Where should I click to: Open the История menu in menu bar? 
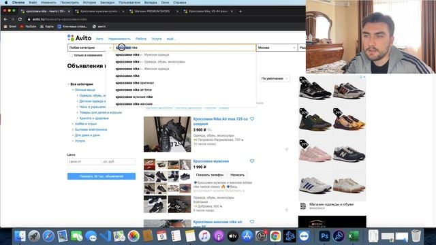89,3
